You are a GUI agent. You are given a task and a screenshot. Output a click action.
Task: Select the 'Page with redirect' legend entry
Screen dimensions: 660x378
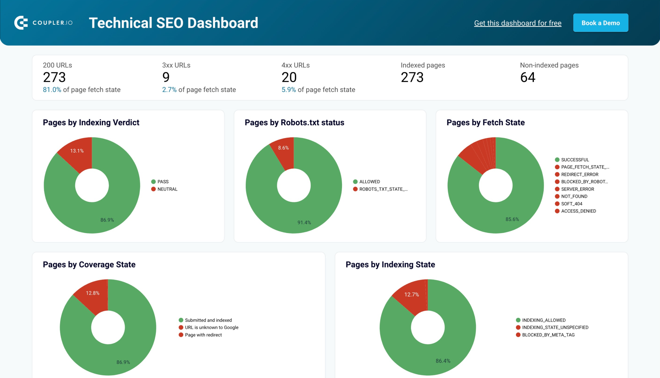(203, 335)
